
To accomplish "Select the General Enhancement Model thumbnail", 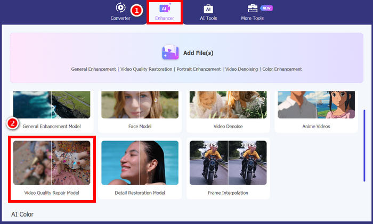I will pyautogui.click(x=52, y=104).
